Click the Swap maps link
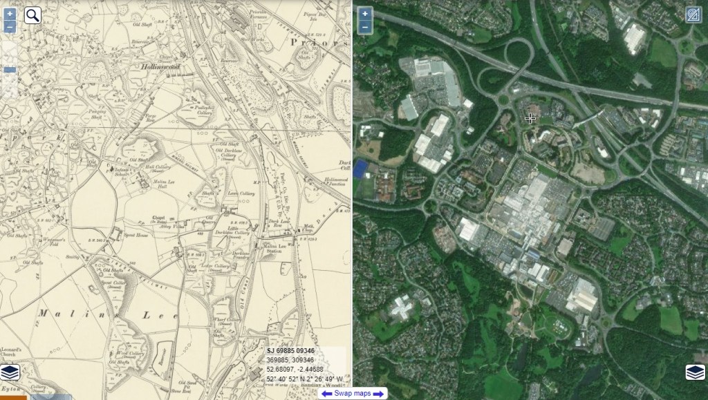This screenshot has width=708, height=400. (353, 394)
